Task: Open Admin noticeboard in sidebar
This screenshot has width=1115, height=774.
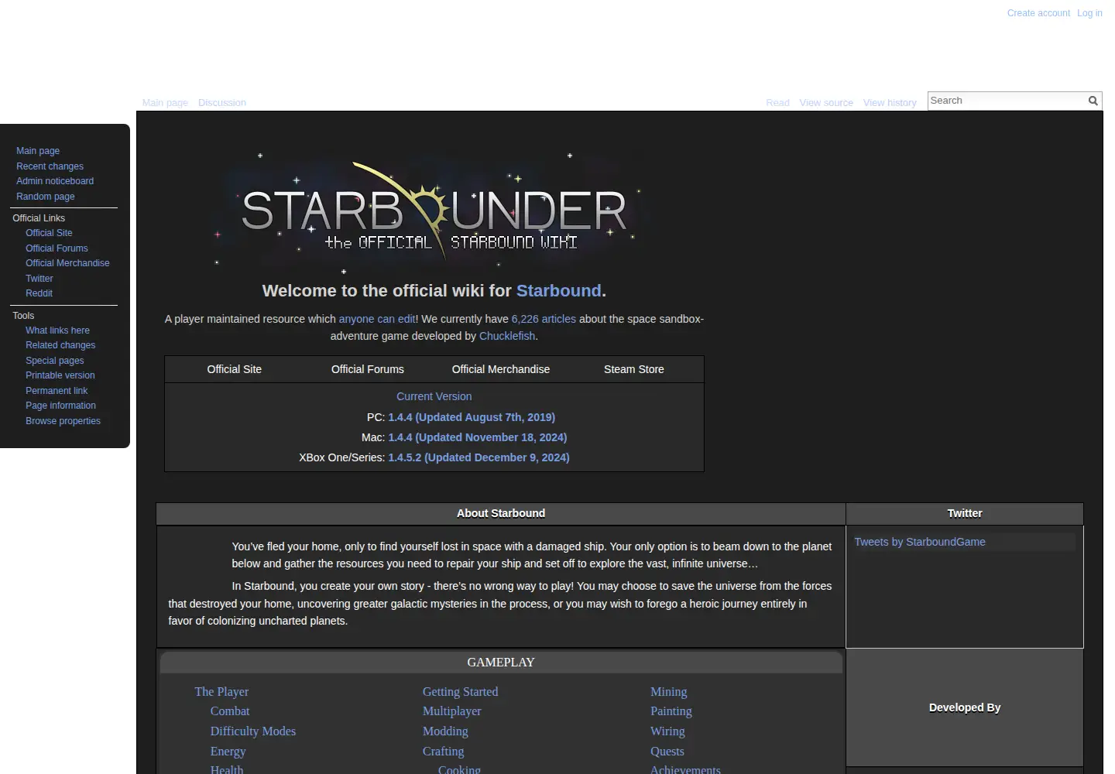Action: tap(55, 181)
